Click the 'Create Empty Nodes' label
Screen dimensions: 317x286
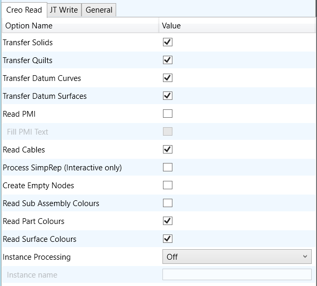coord(38,186)
